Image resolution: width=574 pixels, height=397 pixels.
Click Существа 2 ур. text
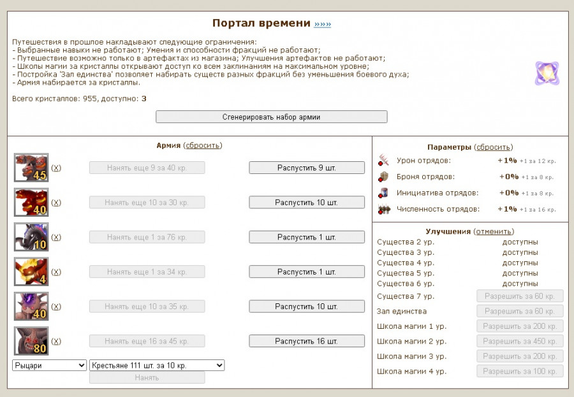(x=406, y=242)
